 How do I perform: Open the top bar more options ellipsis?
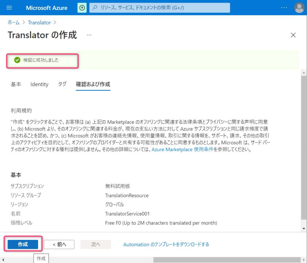tap(284, 7)
